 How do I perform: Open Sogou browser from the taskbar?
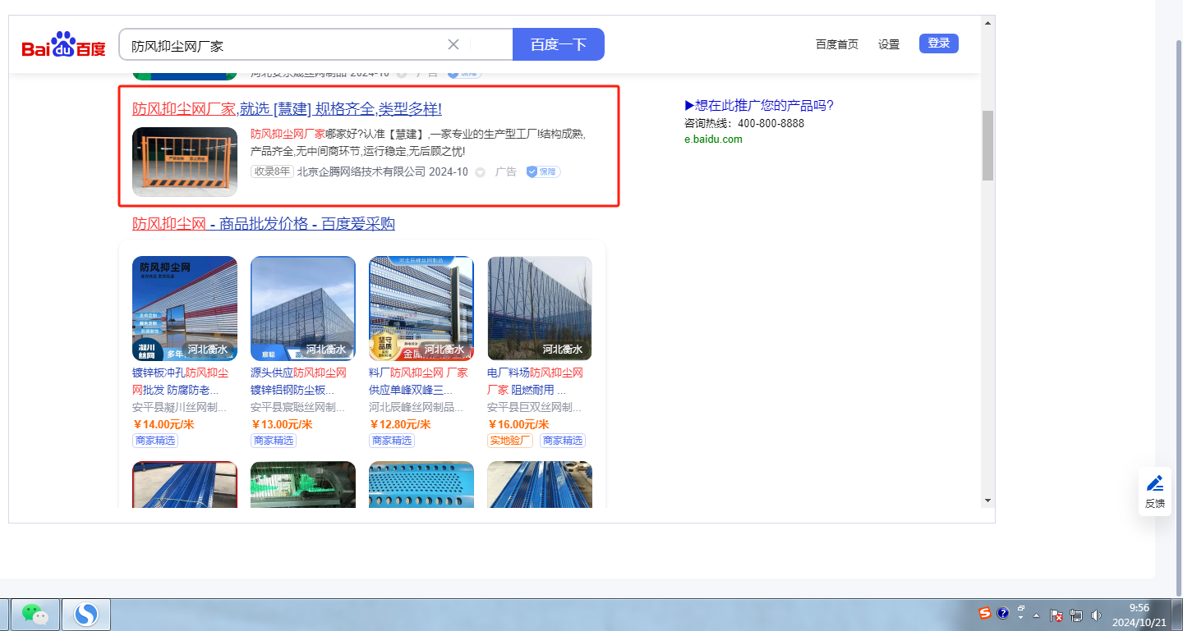coord(85,614)
